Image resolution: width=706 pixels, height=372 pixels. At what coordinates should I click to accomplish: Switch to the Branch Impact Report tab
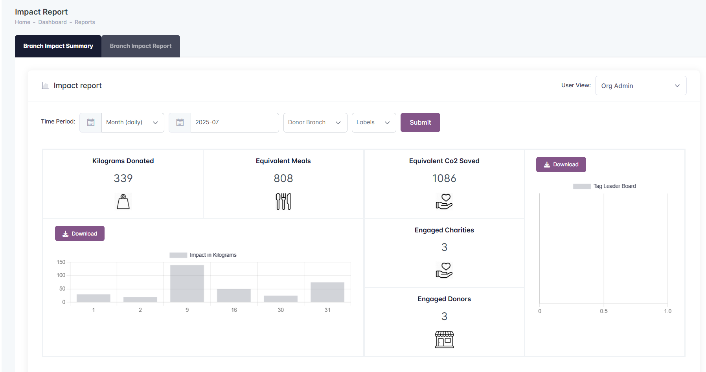141,46
